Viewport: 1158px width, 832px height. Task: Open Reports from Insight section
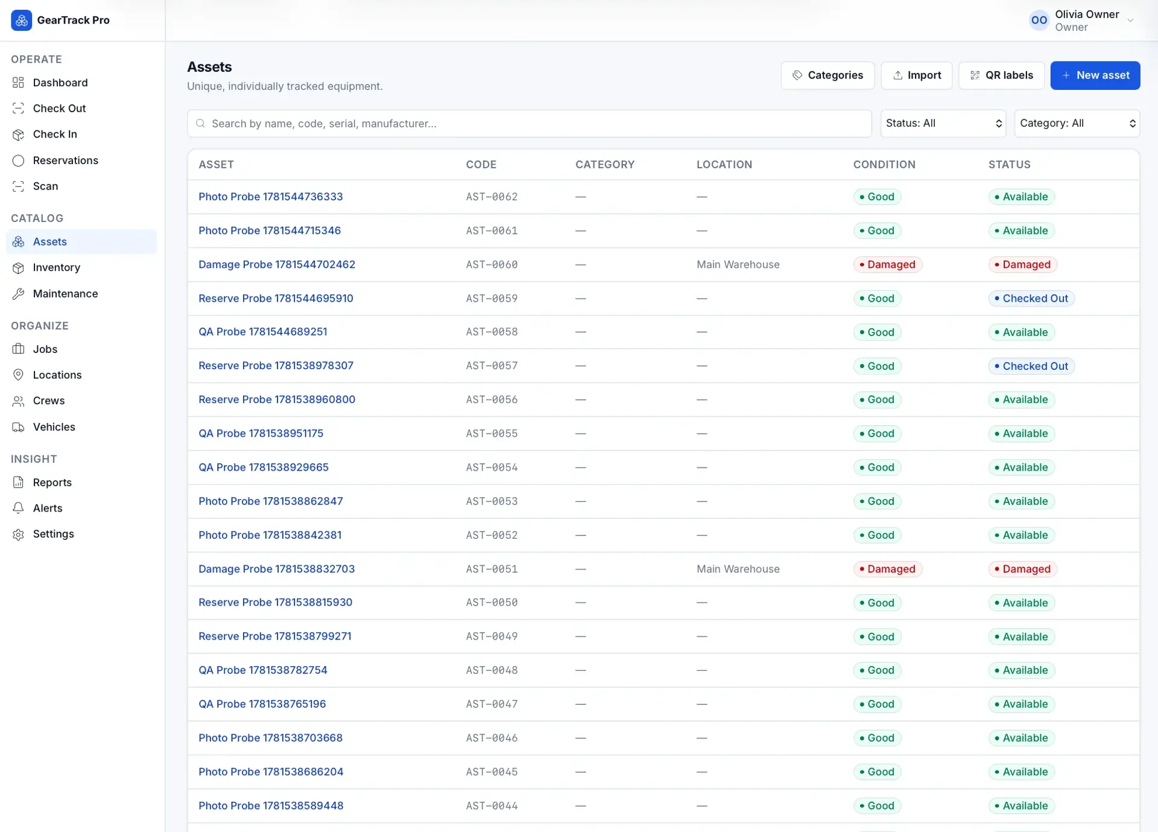81,483
